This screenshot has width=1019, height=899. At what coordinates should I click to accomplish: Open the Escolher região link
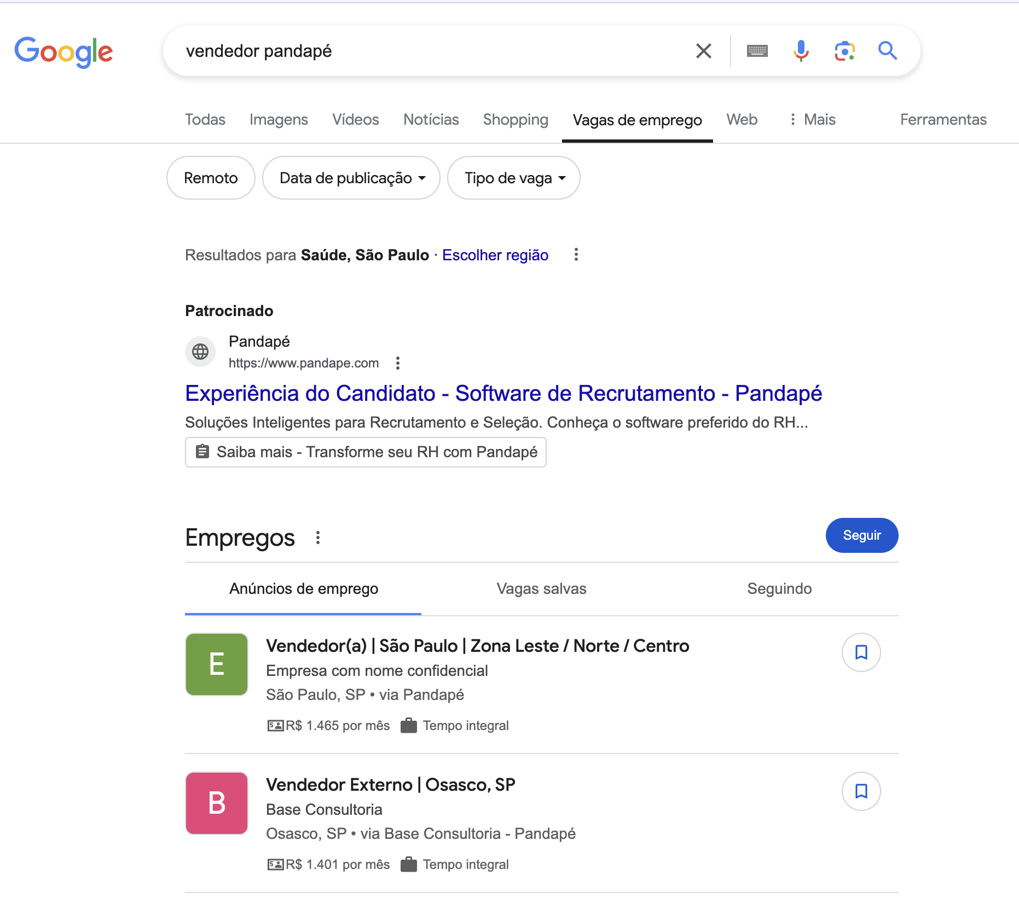pos(495,255)
